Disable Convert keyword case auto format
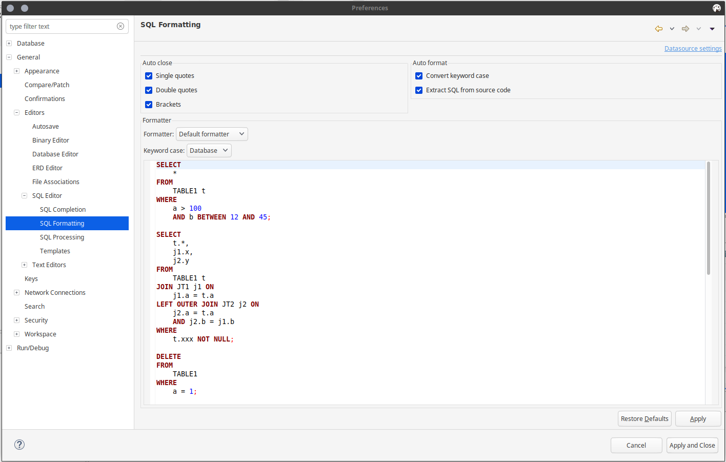The height and width of the screenshot is (462, 726). coord(419,75)
